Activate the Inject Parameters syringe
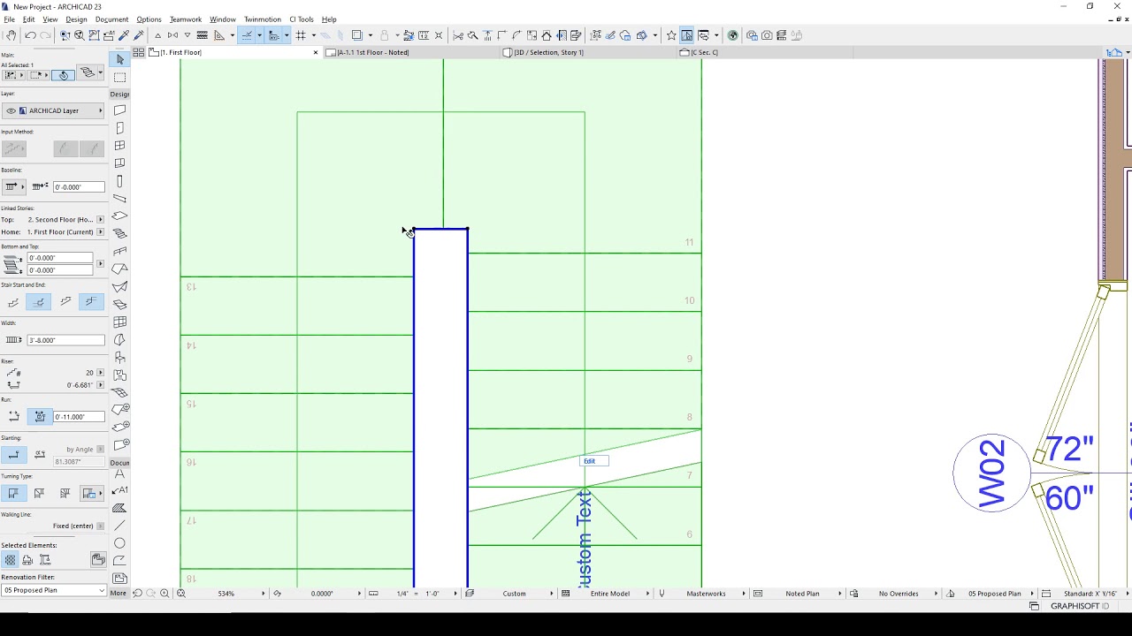This screenshot has height=636, width=1132. (138, 35)
